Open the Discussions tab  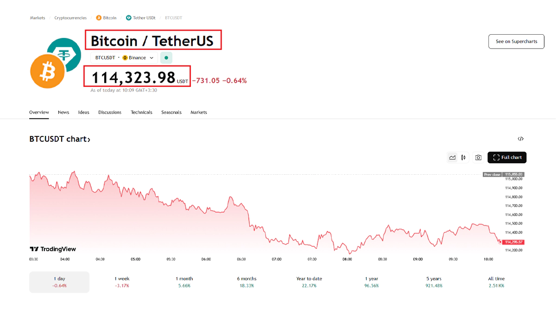(110, 112)
